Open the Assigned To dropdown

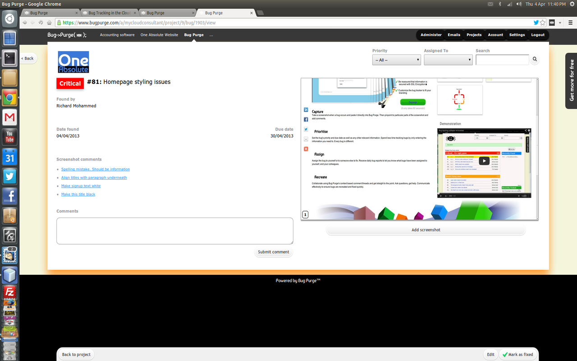click(x=448, y=60)
